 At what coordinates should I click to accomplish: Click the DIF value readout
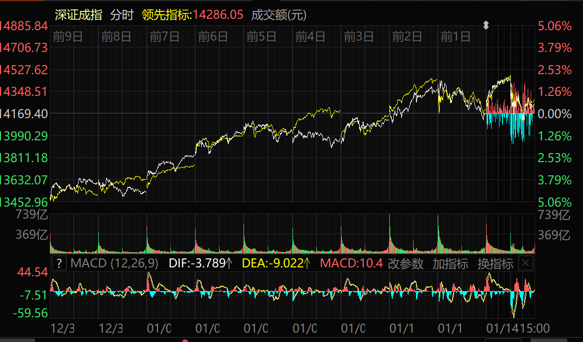tap(200, 263)
